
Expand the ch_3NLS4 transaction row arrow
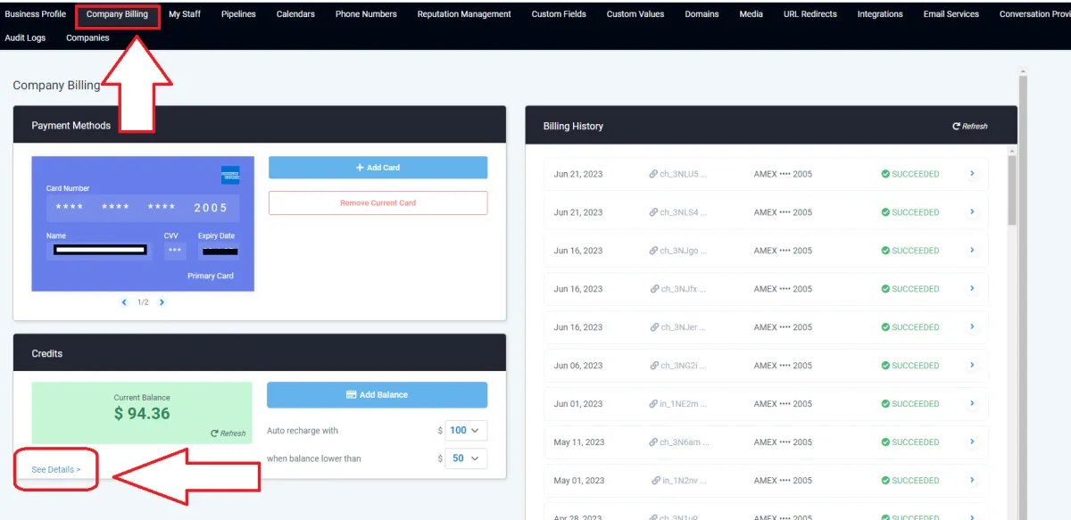click(x=972, y=212)
